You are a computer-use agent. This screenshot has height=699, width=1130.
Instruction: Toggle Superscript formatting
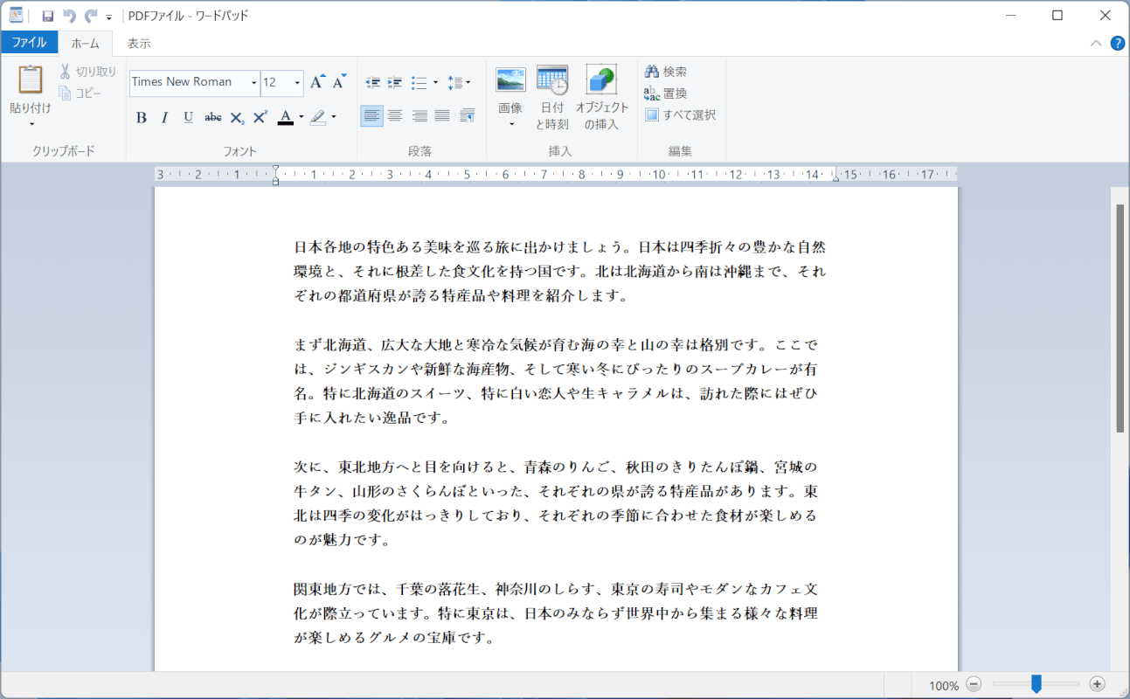[x=260, y=117]
